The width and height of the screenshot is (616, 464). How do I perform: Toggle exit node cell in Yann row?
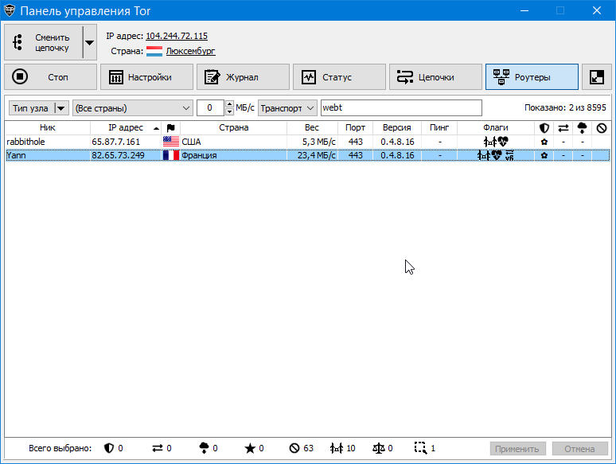pos(583,155)
